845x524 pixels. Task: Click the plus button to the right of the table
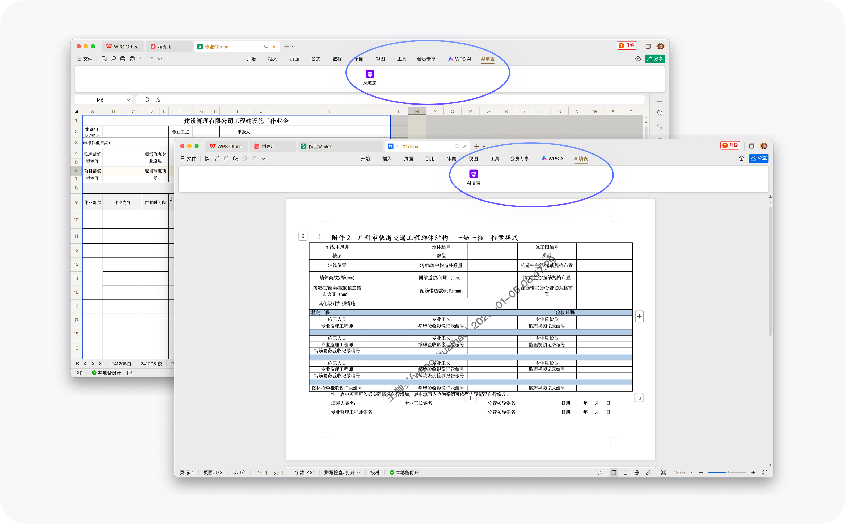click(x=639, y=317)
